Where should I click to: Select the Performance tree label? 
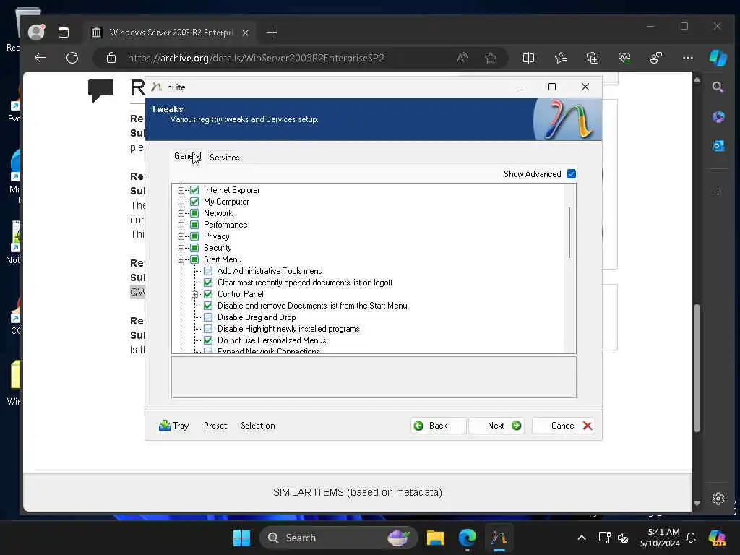pos(225,225)
